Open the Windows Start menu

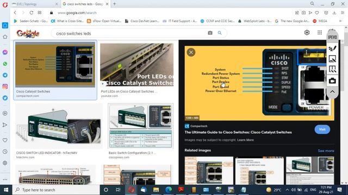[6, 190]
